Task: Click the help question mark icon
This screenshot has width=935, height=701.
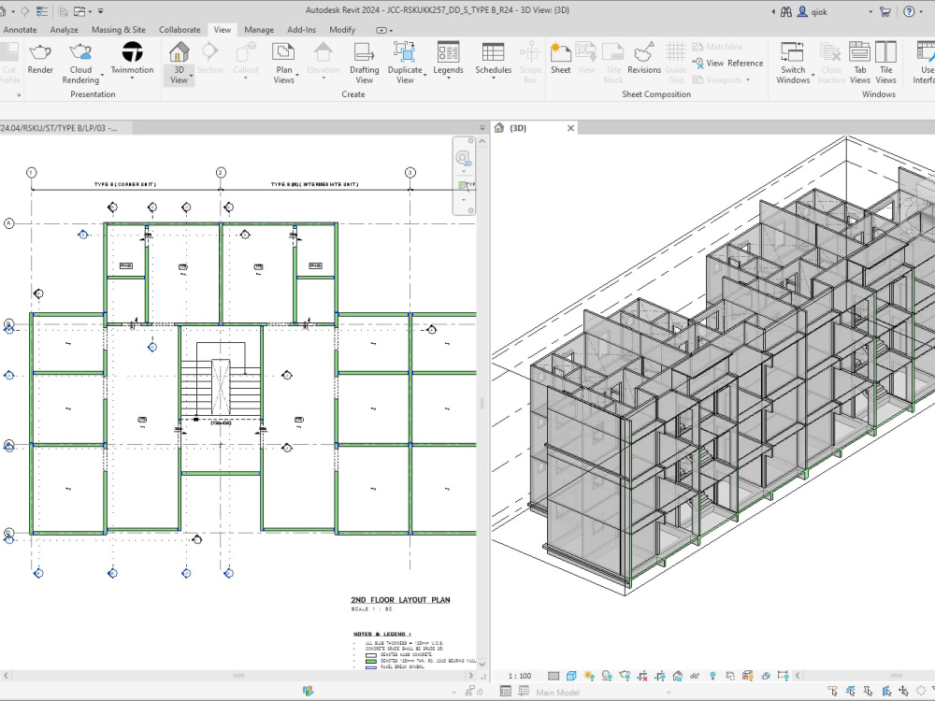Action: [x=909, y=11]
